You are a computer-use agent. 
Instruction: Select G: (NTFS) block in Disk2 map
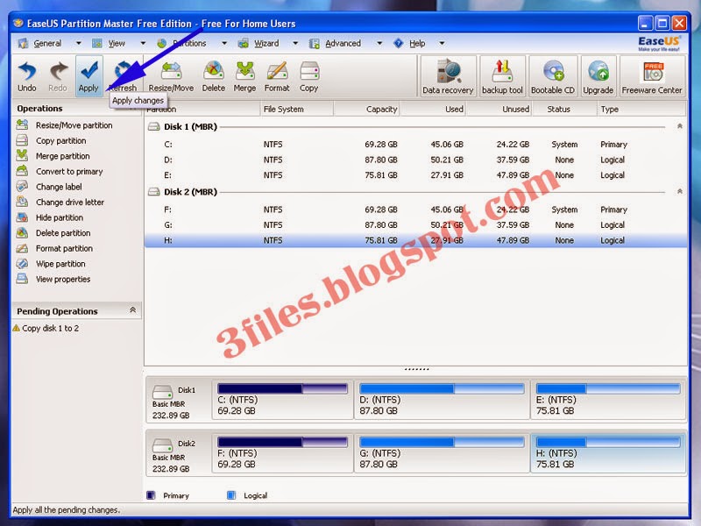pos(442,453)
